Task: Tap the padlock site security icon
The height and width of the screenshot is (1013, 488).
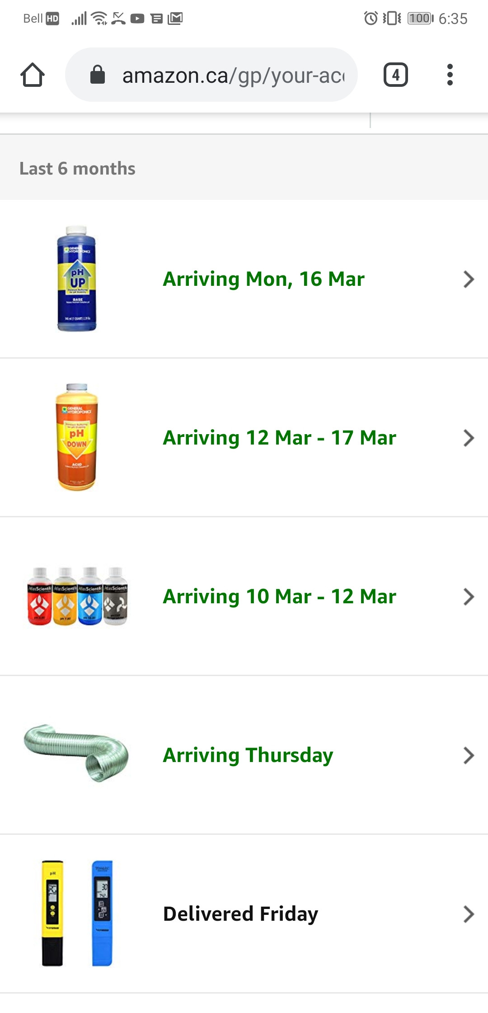Action: tap(98, 75)
